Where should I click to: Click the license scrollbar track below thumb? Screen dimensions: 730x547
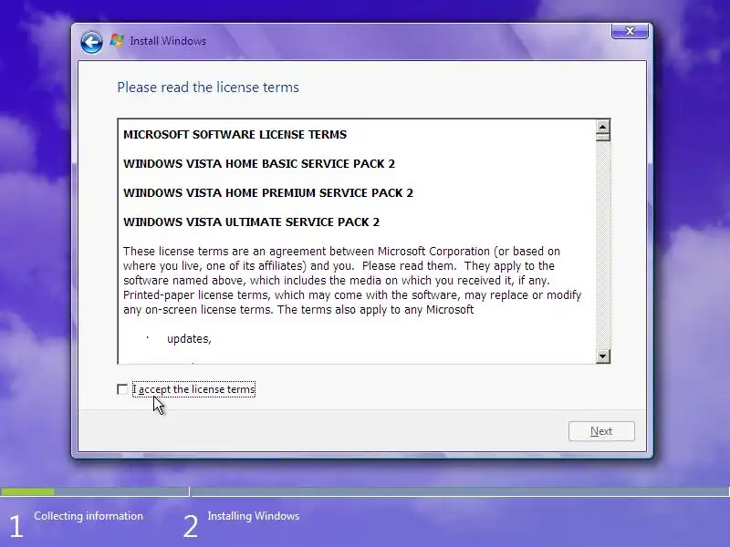(x=603, y=245)
